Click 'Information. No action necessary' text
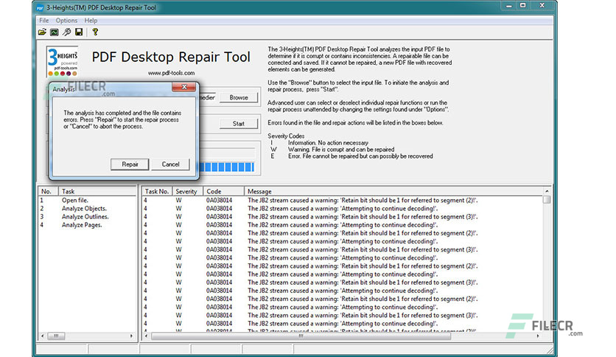 328,142
